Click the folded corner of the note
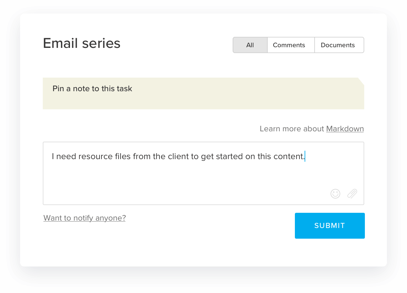 361,81
